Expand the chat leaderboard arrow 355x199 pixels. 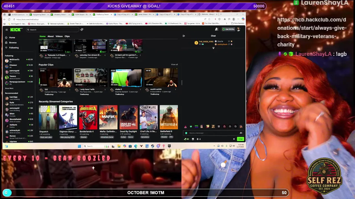tap(213, 48)
